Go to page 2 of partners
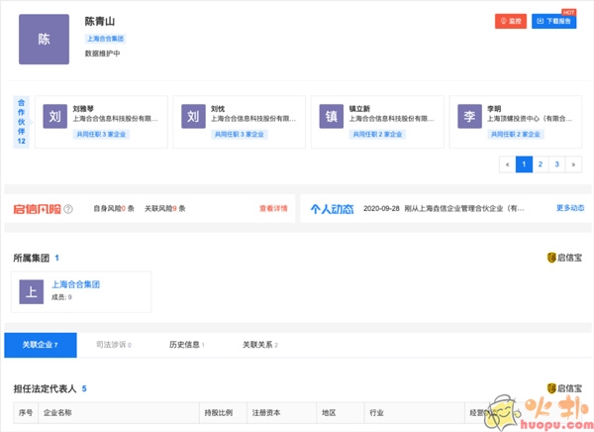 click(541, 164)
